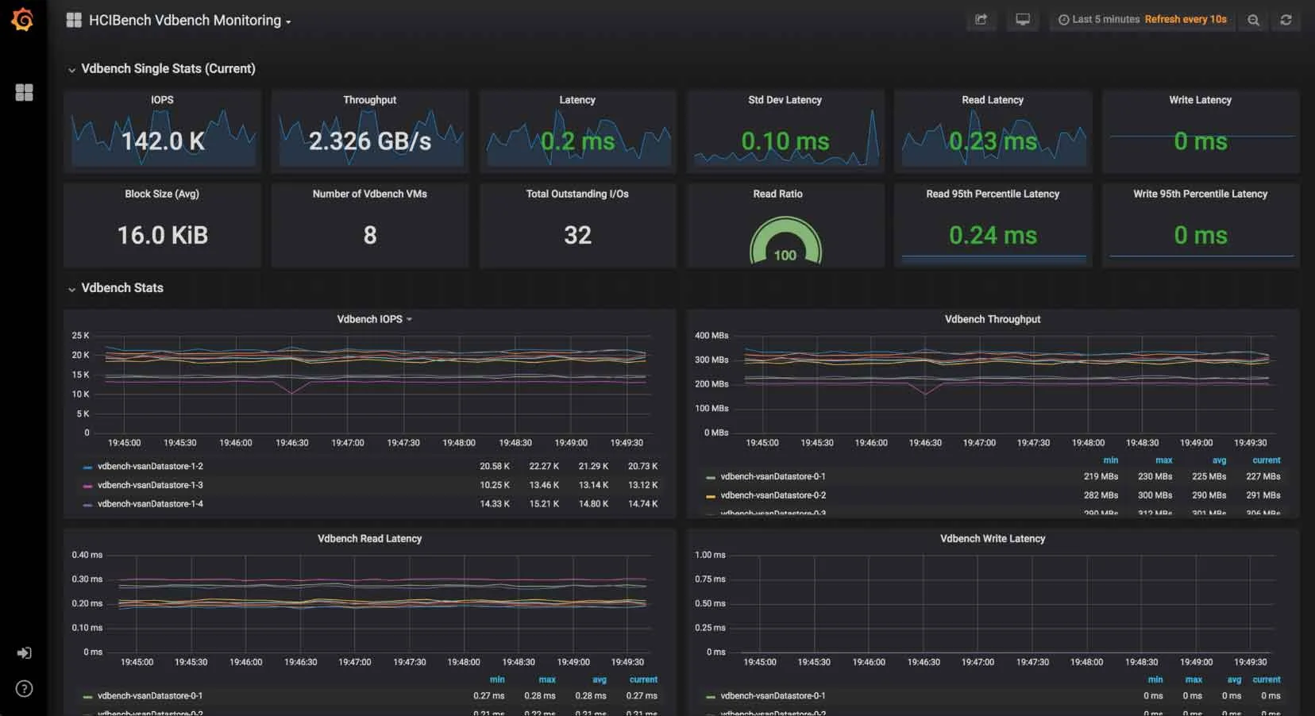Sort Read Latency legend by avg column

[600, 679]
